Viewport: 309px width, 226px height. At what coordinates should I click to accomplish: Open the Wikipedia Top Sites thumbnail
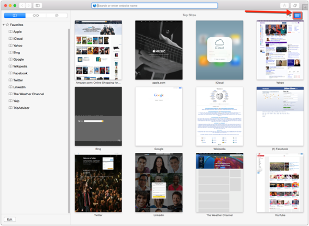point(219,116)
